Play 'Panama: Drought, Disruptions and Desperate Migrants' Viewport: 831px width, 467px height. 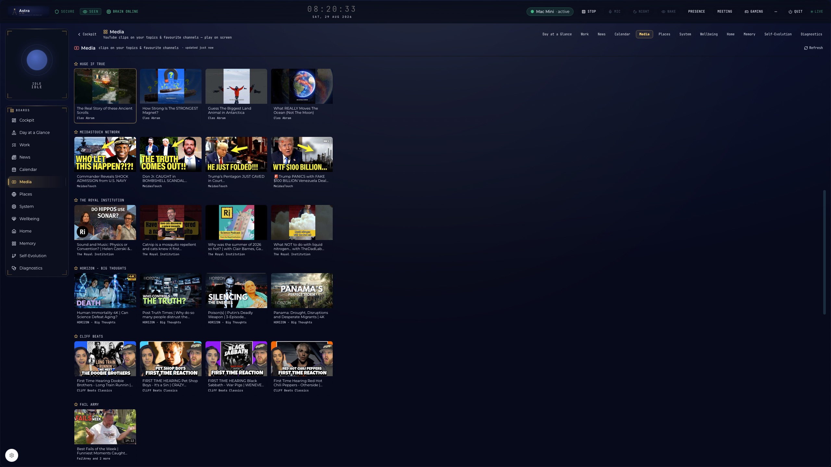(302, 300)
